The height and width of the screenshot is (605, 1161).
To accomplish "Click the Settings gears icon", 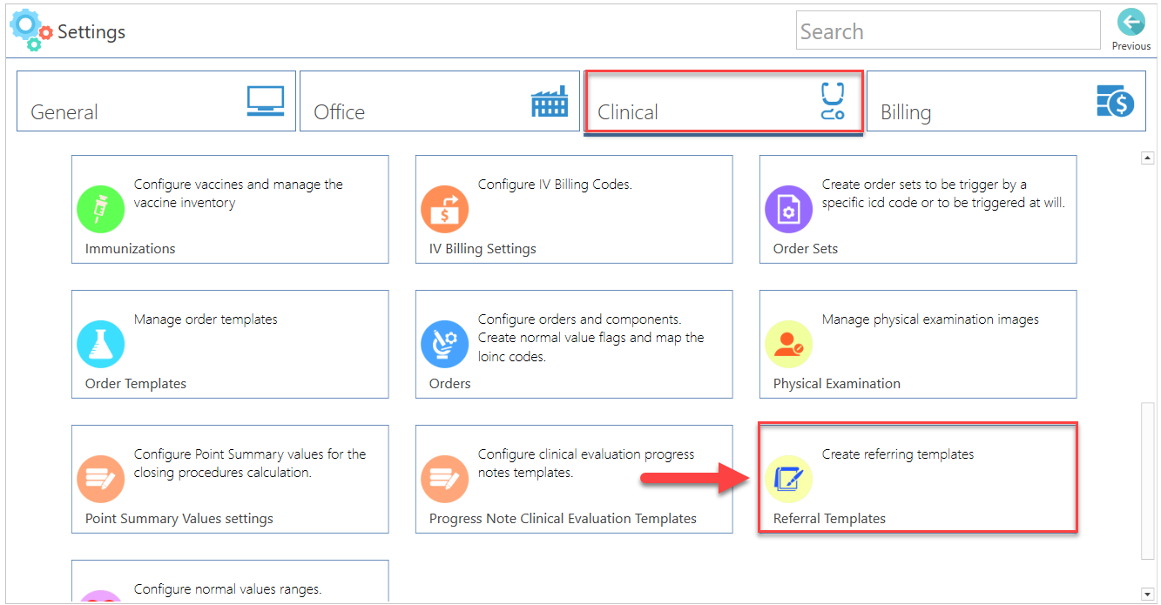I will pos(30,30).
